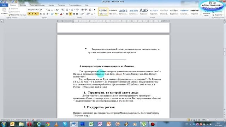Click align left icon
The width and height of the screenshot is (226, 127).
[67, 14]
